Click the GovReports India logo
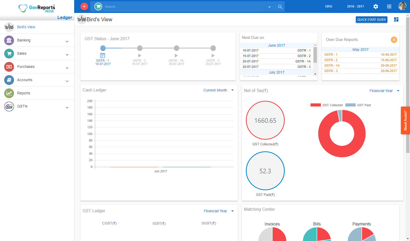 pos(37,8)
